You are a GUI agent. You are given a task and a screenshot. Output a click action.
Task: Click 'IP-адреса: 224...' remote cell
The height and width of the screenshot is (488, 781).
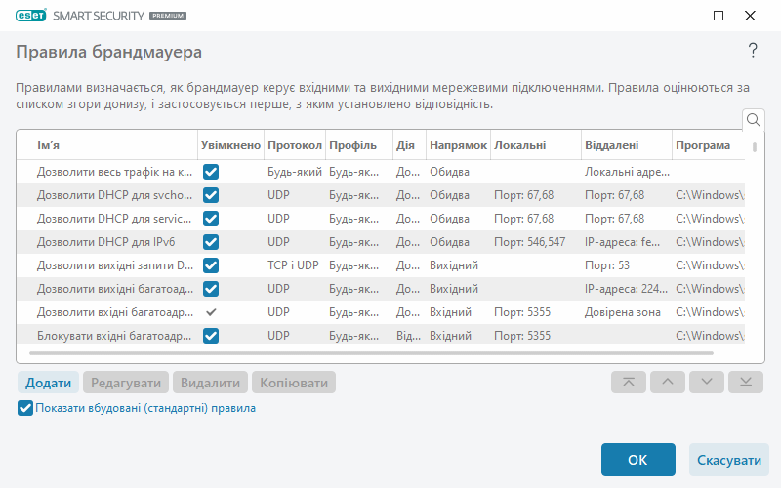pos(626,289)
